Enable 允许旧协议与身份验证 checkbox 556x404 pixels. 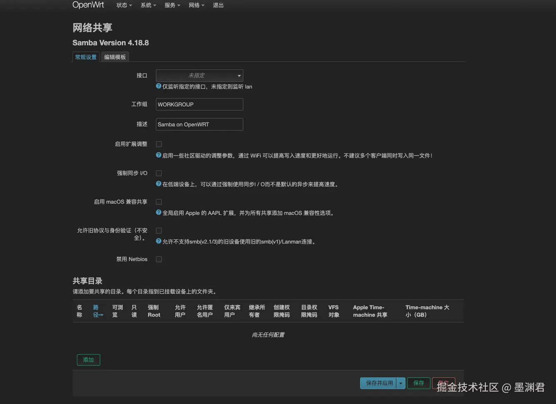tap(159, 231)
